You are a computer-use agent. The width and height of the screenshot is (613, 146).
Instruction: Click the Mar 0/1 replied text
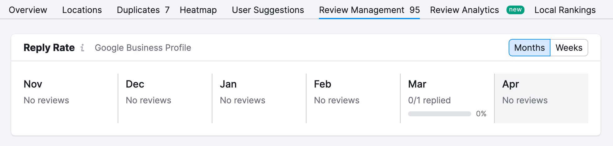point(429,100)
